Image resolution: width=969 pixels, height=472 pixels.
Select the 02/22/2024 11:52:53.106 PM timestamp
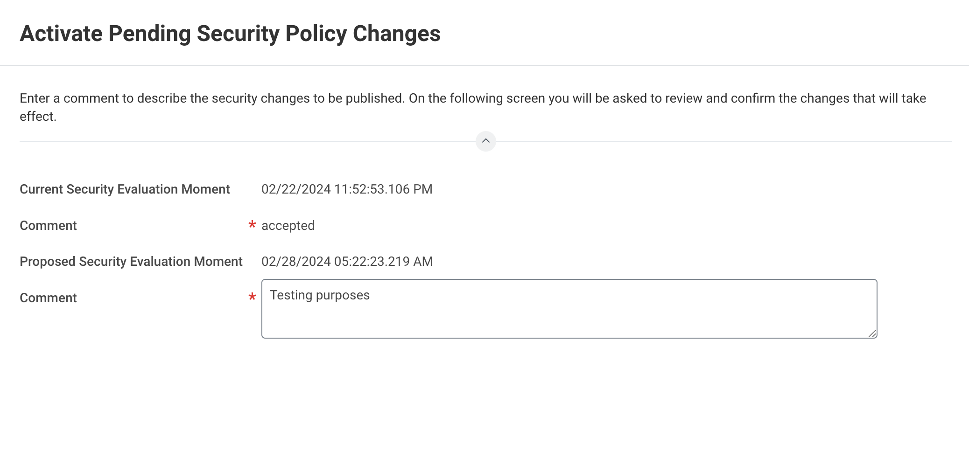(347, 189)
